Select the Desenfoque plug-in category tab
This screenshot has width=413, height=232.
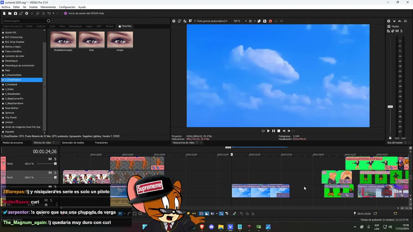(x=75, y=26)
